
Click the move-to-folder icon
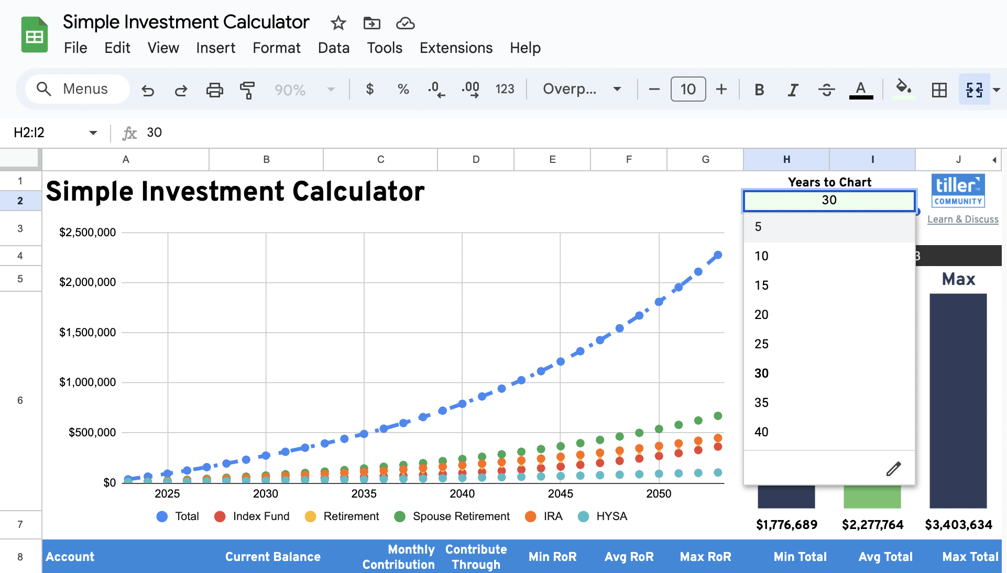pos(372,23)
